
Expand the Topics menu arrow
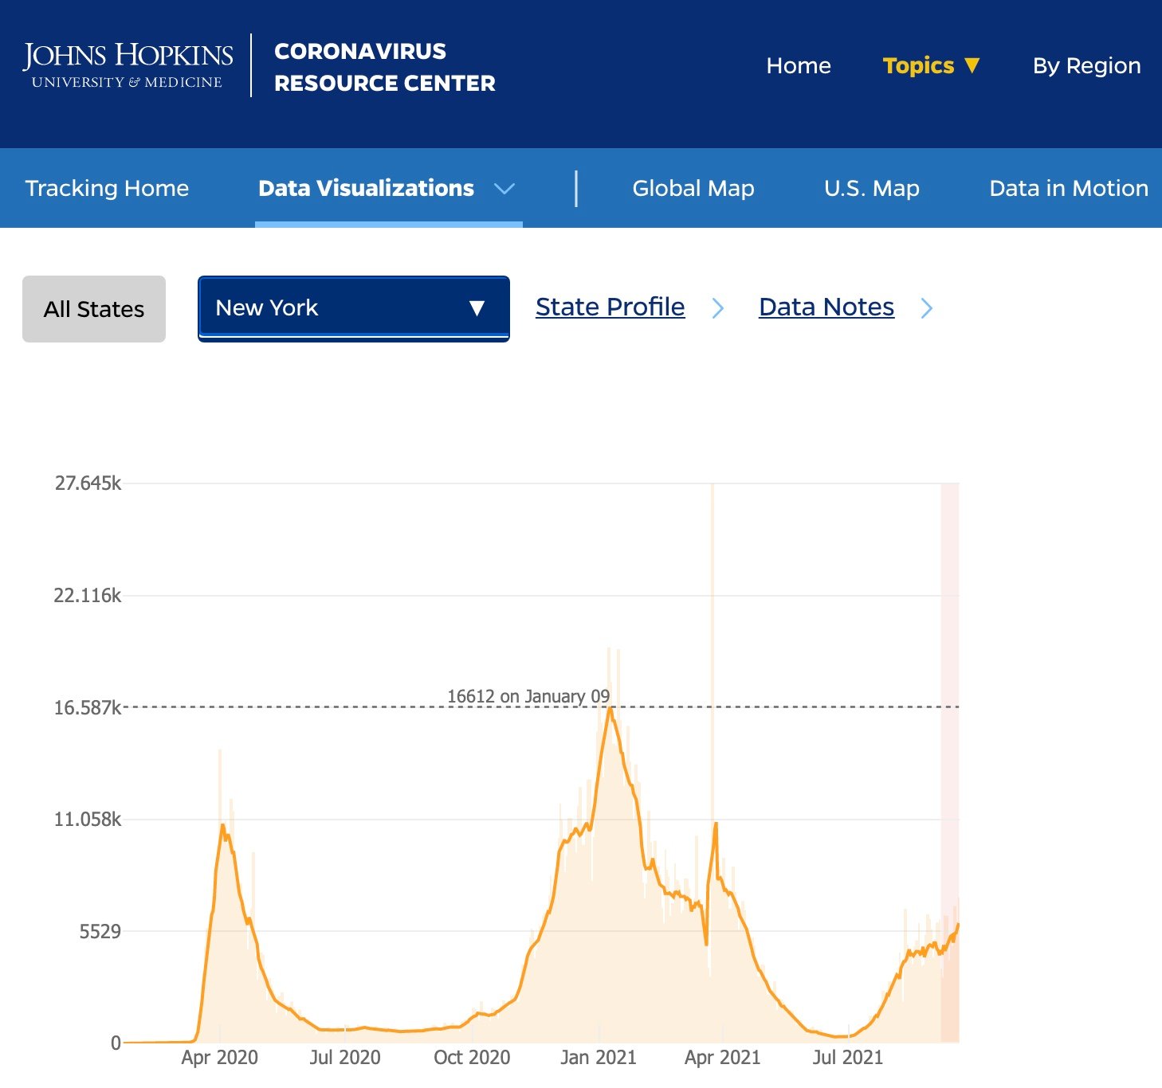972,65
